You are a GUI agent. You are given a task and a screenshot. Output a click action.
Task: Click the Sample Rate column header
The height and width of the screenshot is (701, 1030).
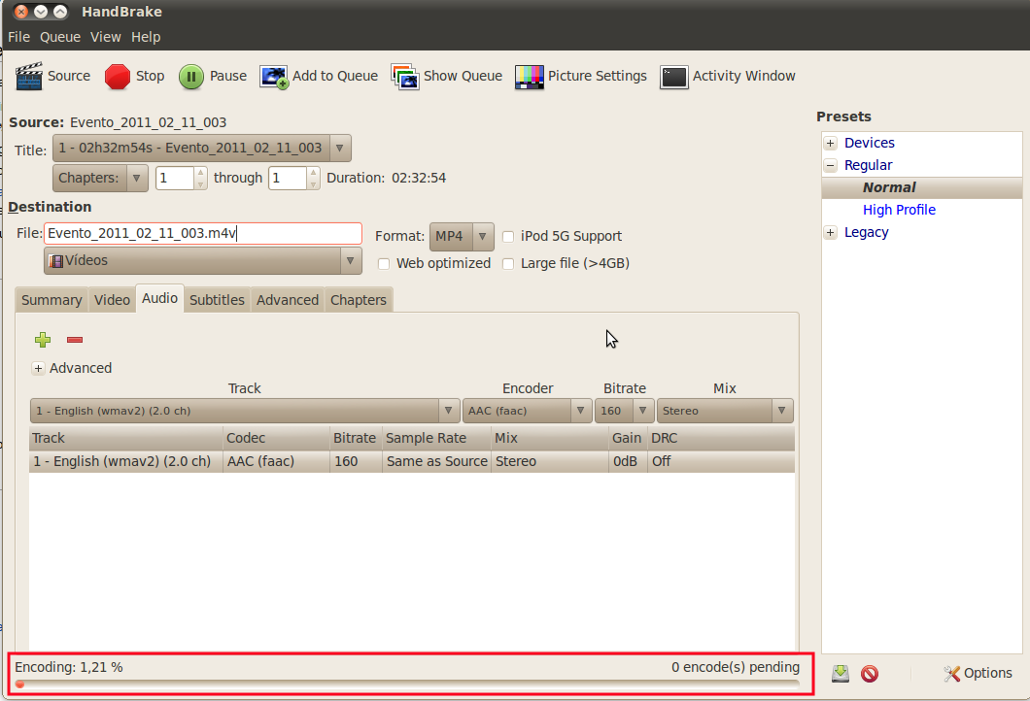[x=437, y=439]
